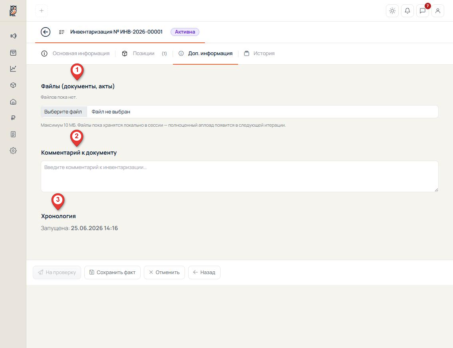The image size is (453, 348).
Task: Click the Файлы (документы, акты) heading
Action: tap(78, 86)
